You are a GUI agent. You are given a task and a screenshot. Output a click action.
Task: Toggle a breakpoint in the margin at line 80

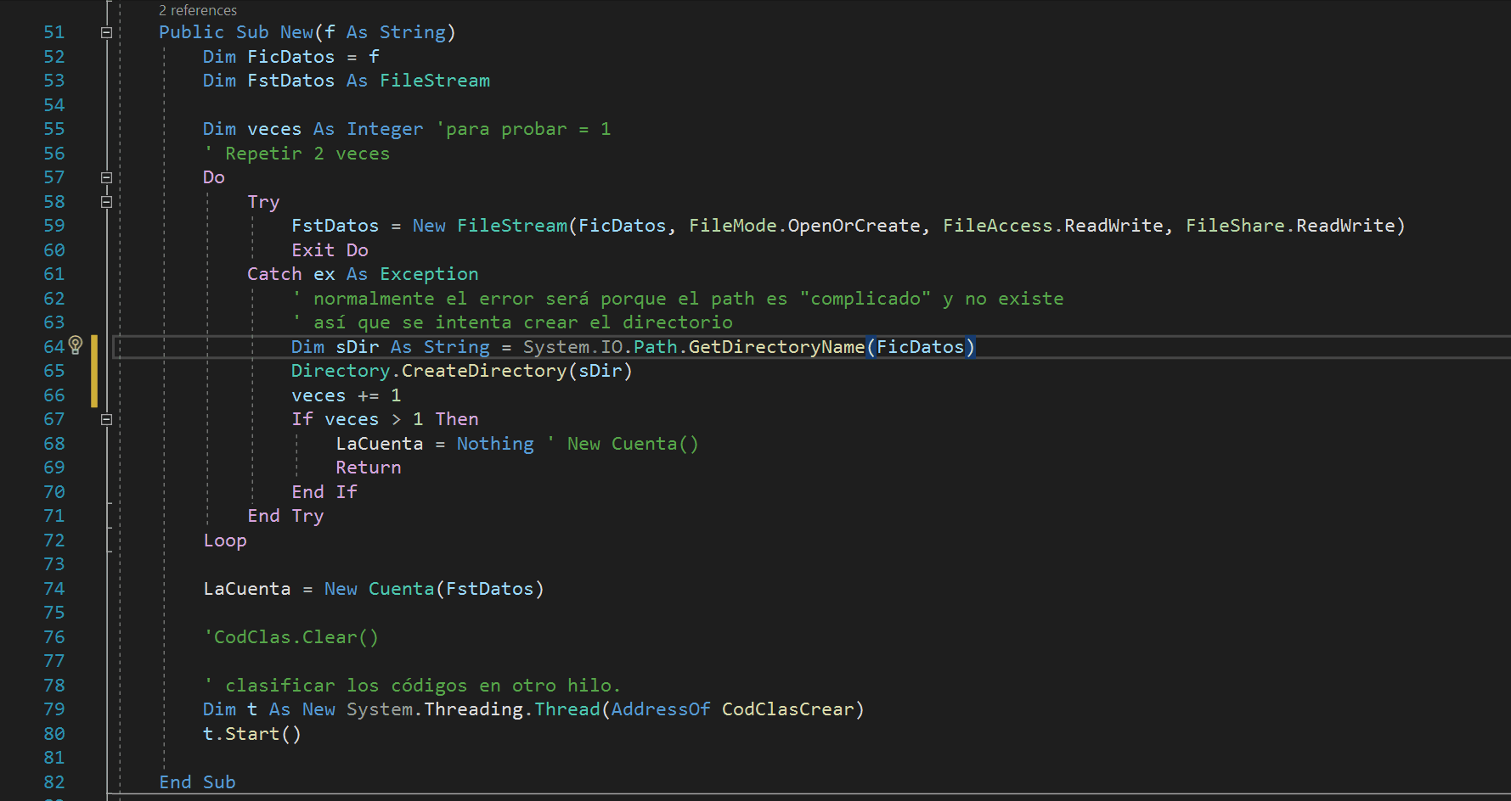[17, 733]
